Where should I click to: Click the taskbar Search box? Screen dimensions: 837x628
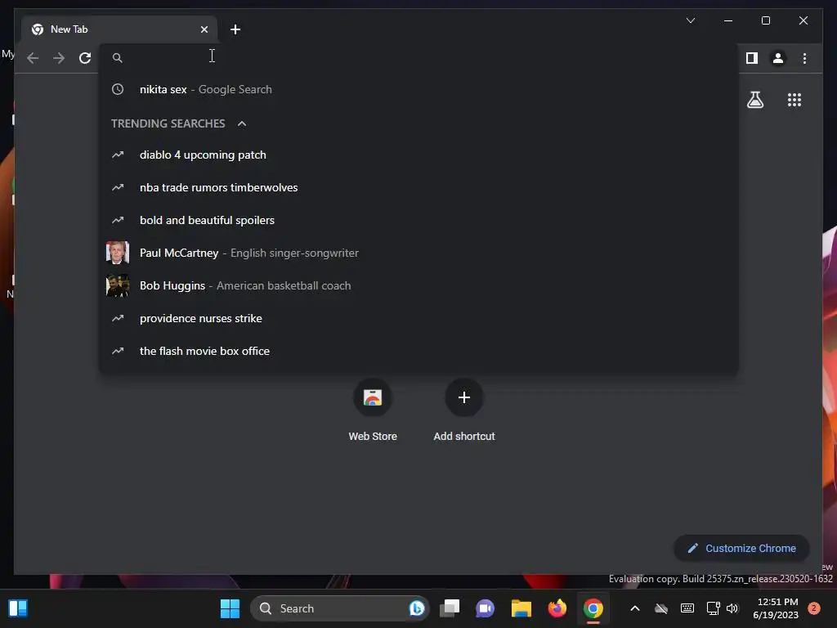pos(339,608)
